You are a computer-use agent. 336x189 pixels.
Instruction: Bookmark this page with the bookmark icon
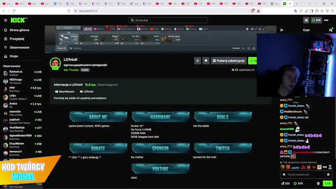69,11
